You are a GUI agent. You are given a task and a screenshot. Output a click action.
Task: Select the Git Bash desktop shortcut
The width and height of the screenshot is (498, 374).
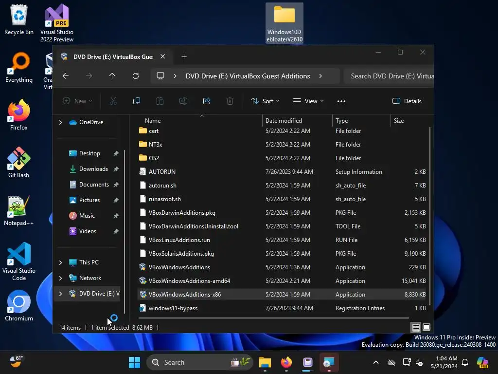click(19, 163)
